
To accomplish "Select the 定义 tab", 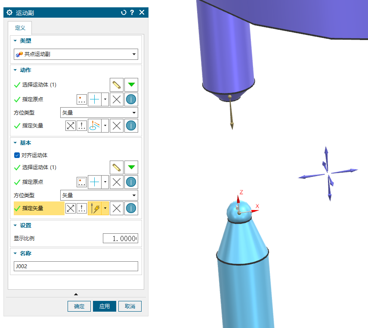I will 20,28.
